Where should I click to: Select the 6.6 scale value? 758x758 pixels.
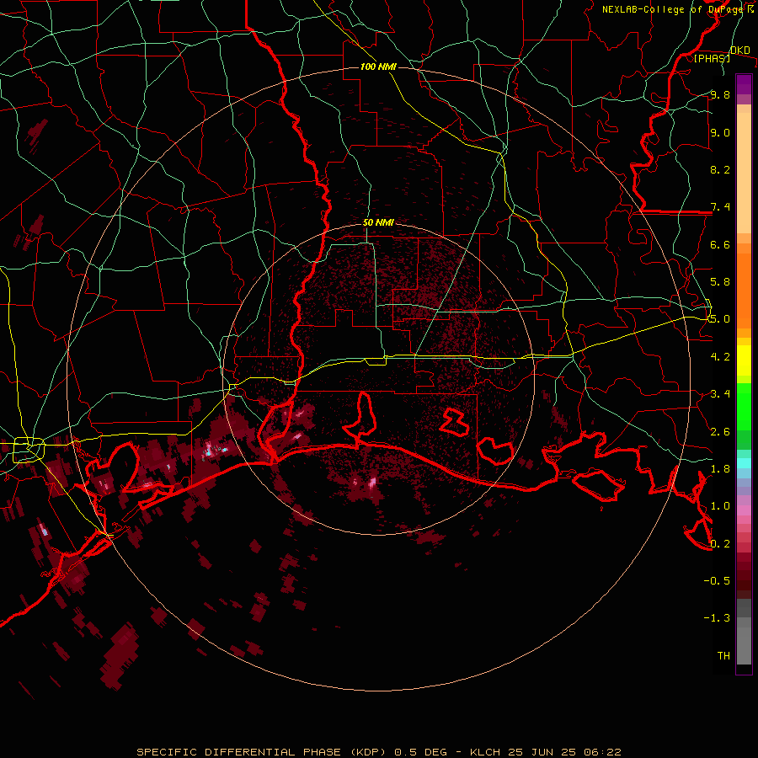(x=720, y=244)
